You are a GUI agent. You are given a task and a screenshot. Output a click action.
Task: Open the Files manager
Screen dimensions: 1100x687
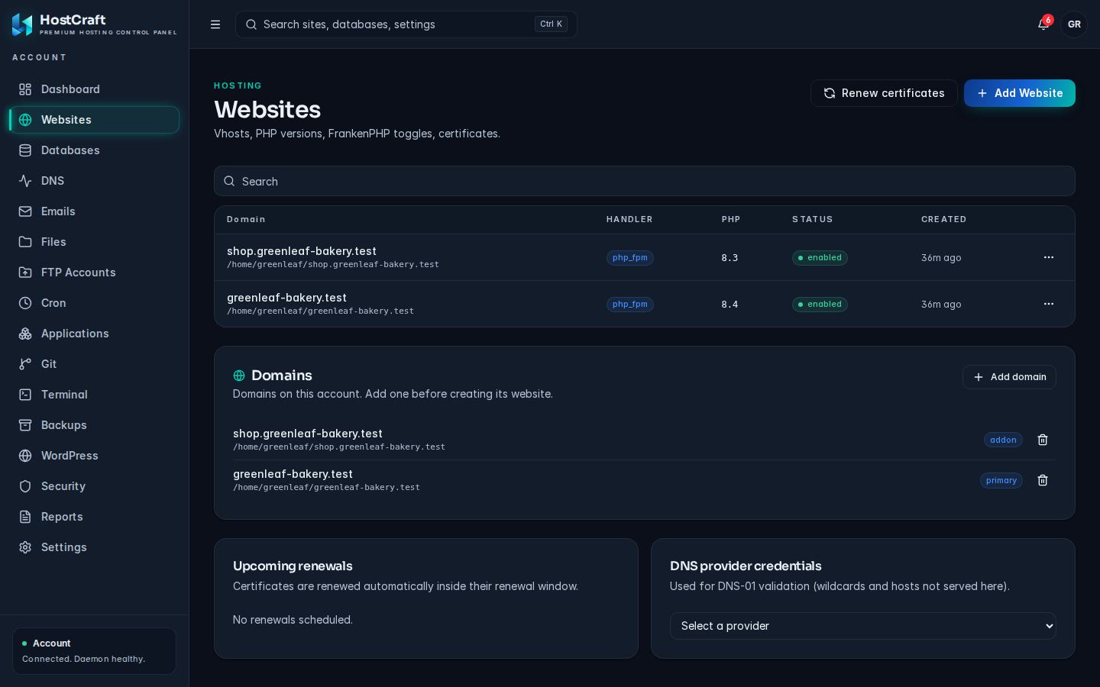(95, 242)
